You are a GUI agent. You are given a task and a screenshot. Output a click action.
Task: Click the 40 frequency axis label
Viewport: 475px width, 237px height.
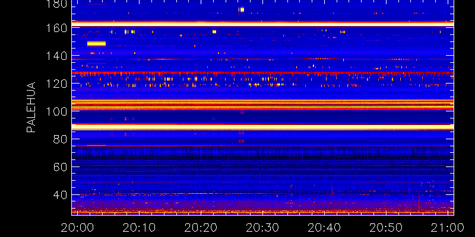[61, 195]
